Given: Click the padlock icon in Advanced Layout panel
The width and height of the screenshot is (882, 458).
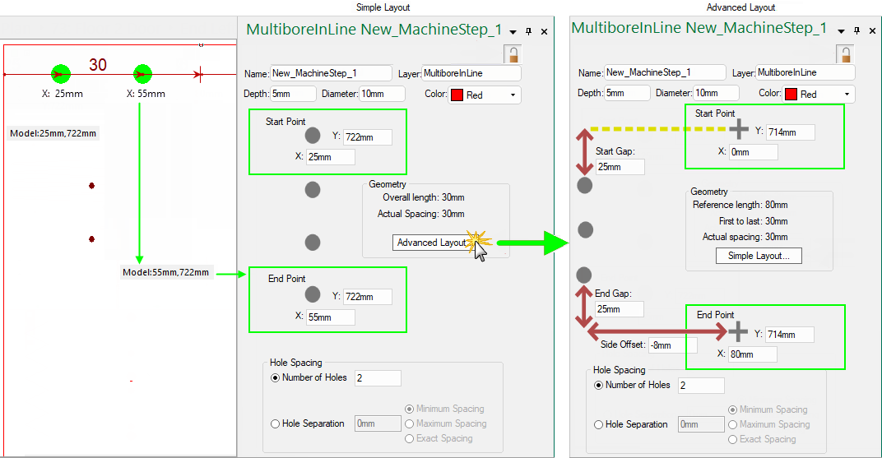Looking at the screenshot, I should click(x=845, y=54).
